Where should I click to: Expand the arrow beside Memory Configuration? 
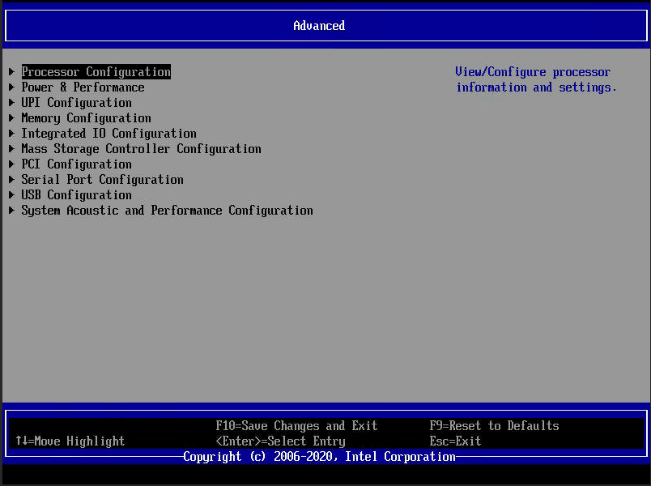click(12, 117)
